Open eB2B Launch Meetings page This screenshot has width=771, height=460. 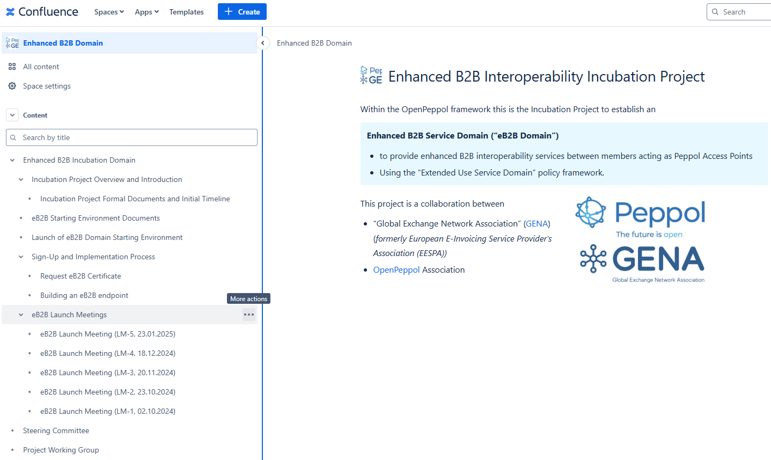pyautogui.click(x=69, y=315)
